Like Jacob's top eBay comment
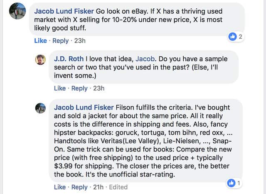The image size is (266, 194). [40, 41]
